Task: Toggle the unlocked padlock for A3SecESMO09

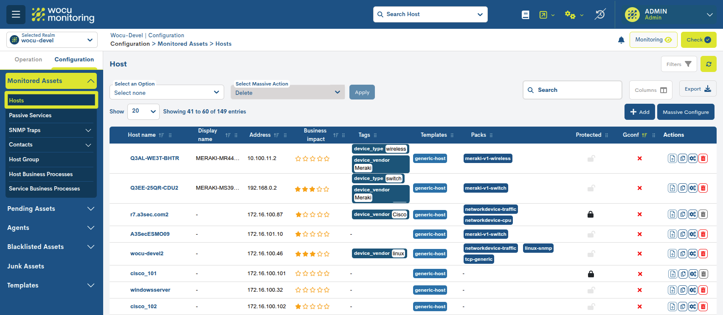Action: [591, 234]
